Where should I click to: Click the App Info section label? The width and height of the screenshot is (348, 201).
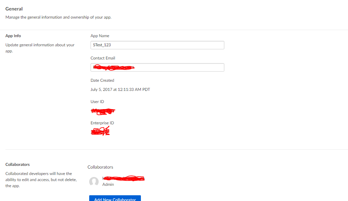pos(13,35)
